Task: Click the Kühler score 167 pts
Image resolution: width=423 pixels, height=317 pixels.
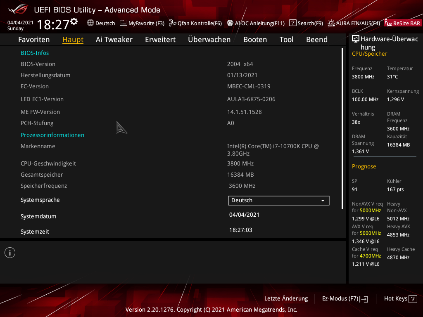Action: click(x=395, y=189)
